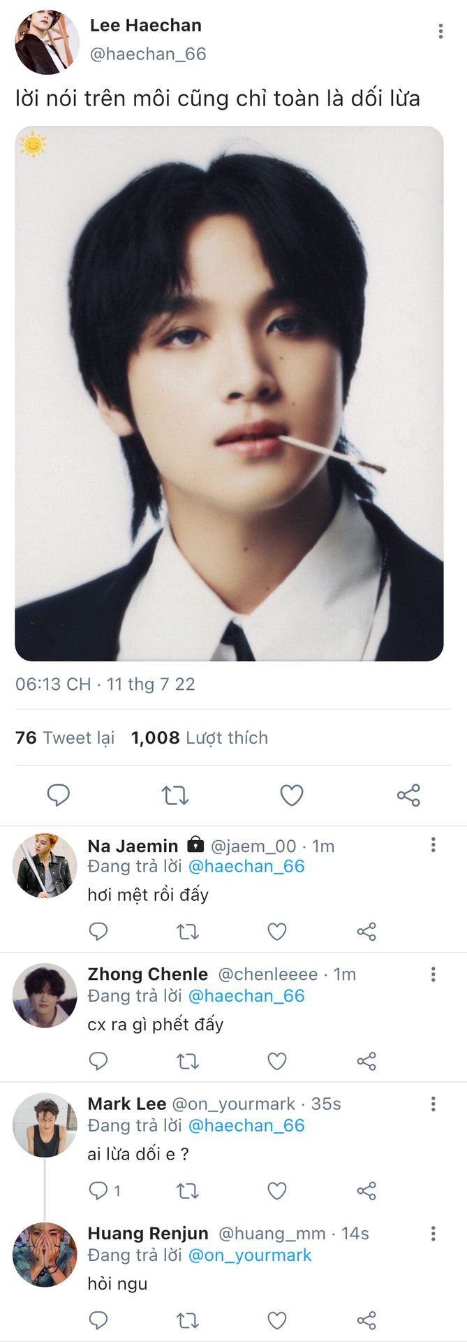Viewport: 467px width, 1342px height.
Task: Open more options on Zhong Chenle's reply
Action: click(x=433, y=974)
